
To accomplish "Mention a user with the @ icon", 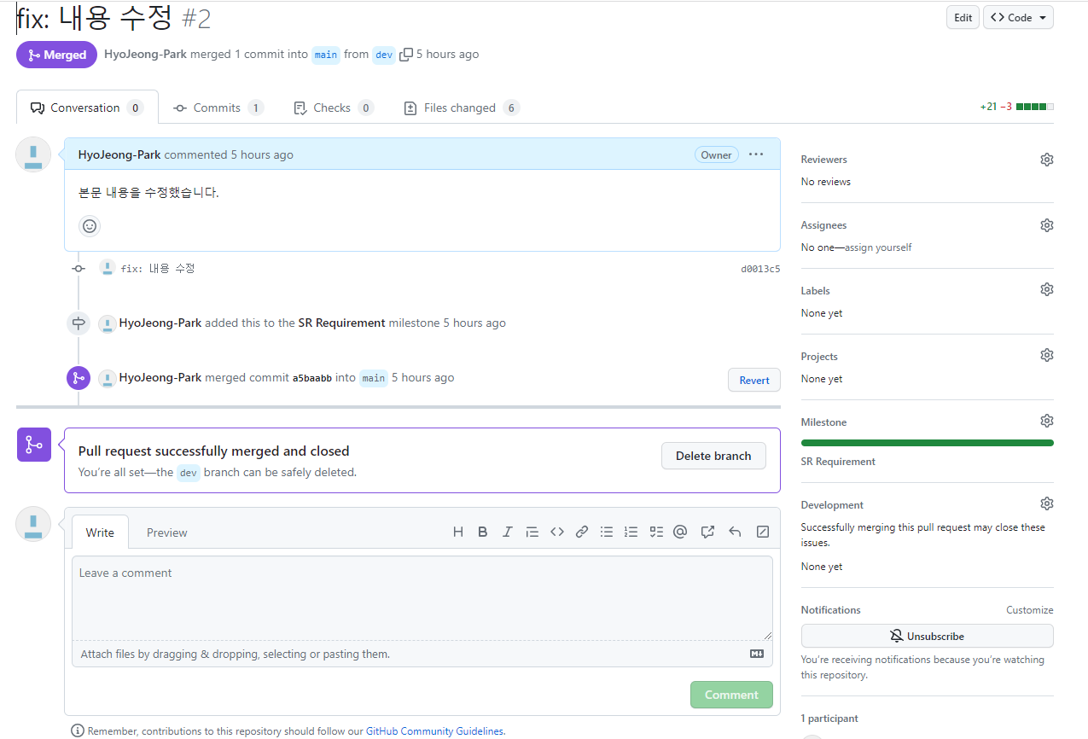I will [680, 531].
